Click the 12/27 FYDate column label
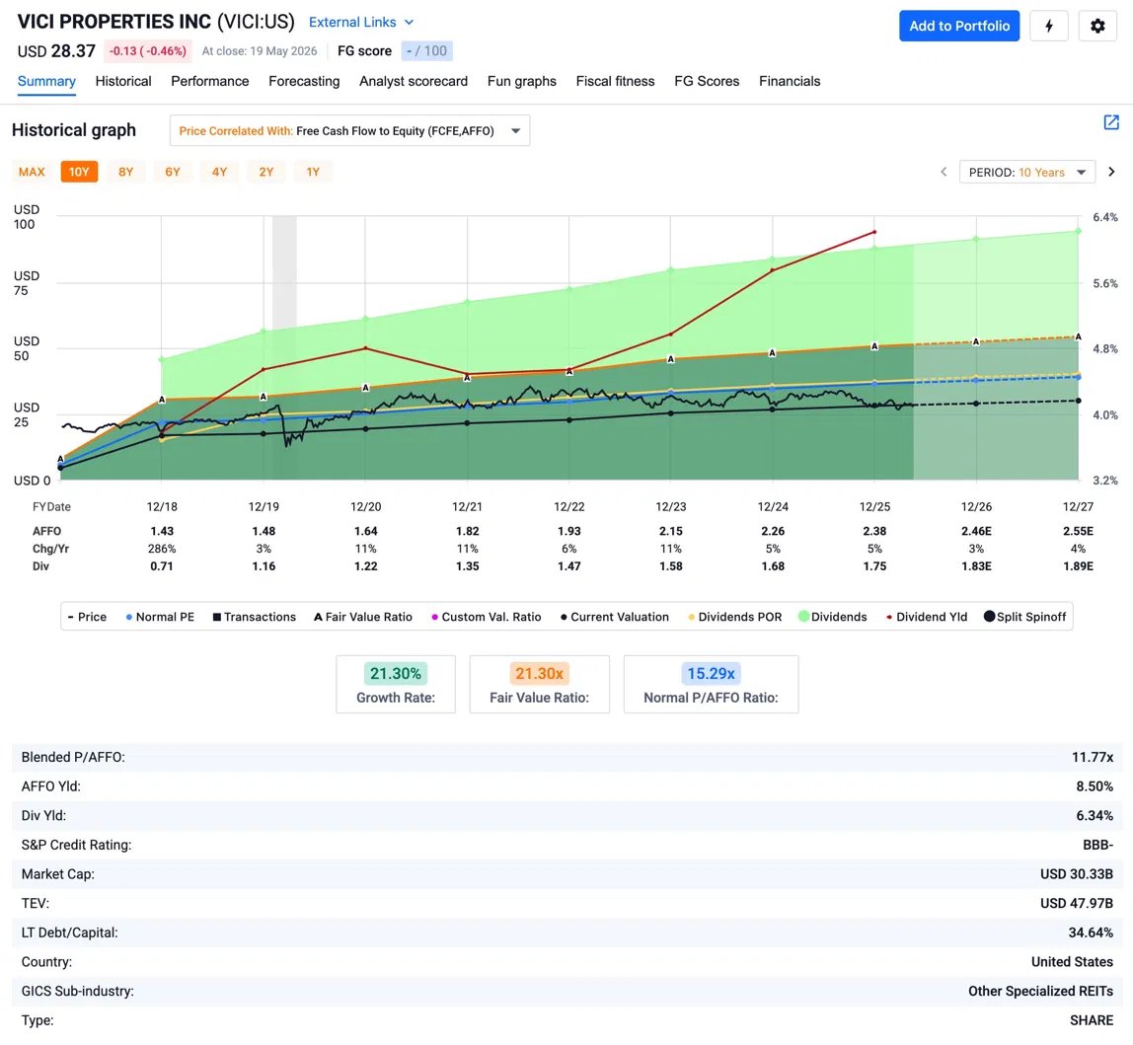1133x1045 pixels. (x=1078, y=506)
